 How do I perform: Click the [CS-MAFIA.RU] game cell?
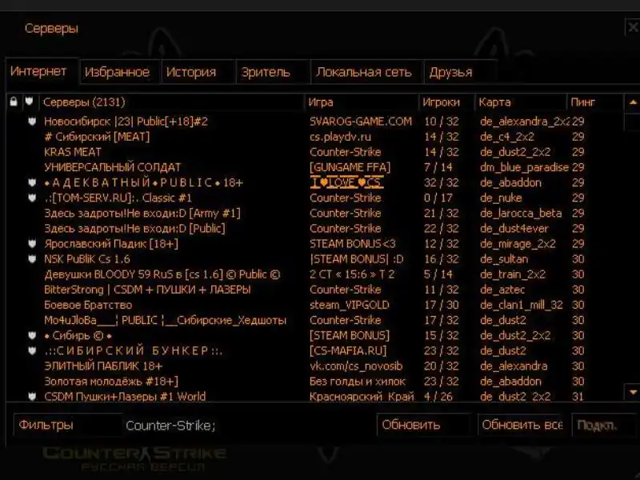(348, 350)
